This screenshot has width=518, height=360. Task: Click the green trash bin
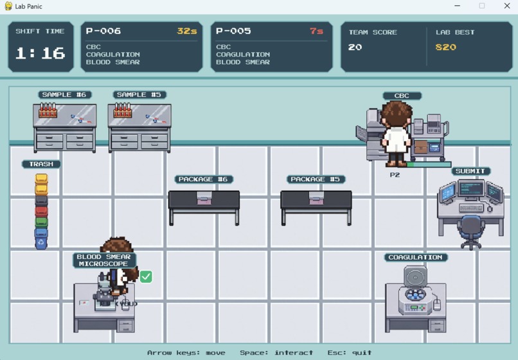click(x=41, y=222)
